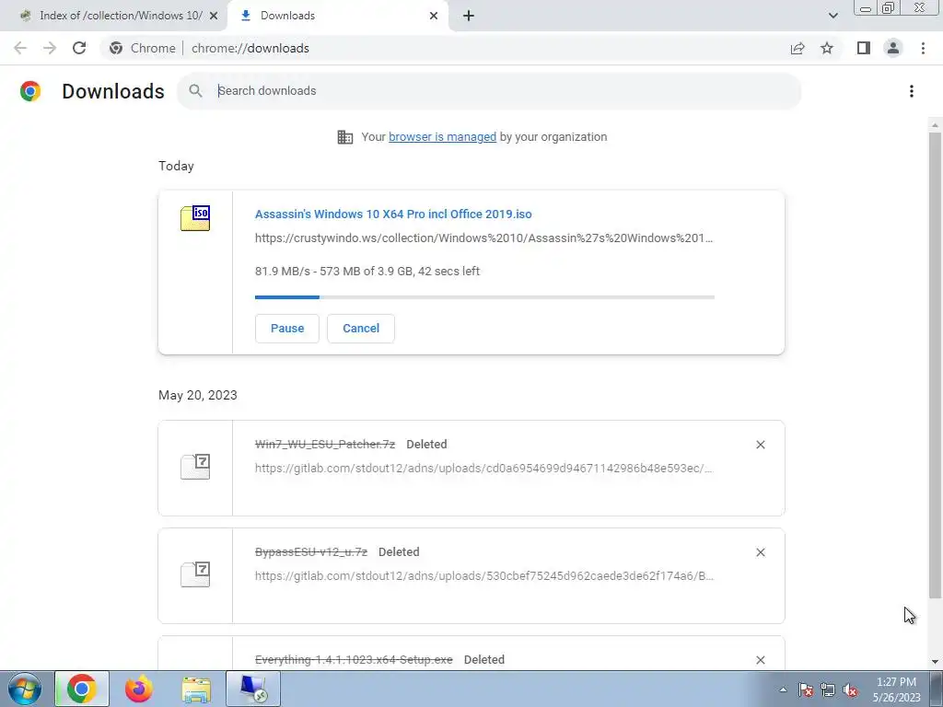Remove Win7_WU_ESU_Patcher.7z from list
Viewport: 943px width, 707px height.
tap(760, 445)
